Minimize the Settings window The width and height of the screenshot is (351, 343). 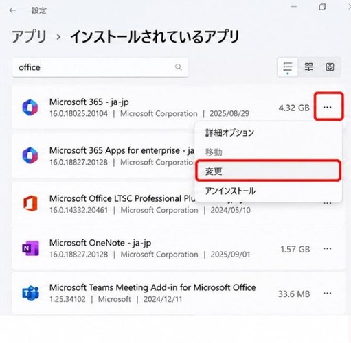click(x=294, y=7)
